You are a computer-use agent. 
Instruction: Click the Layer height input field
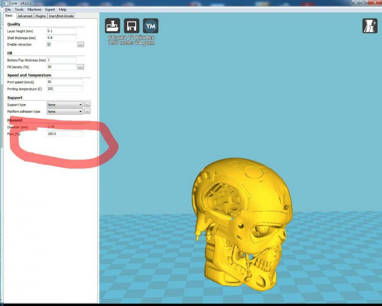[62, 31]
